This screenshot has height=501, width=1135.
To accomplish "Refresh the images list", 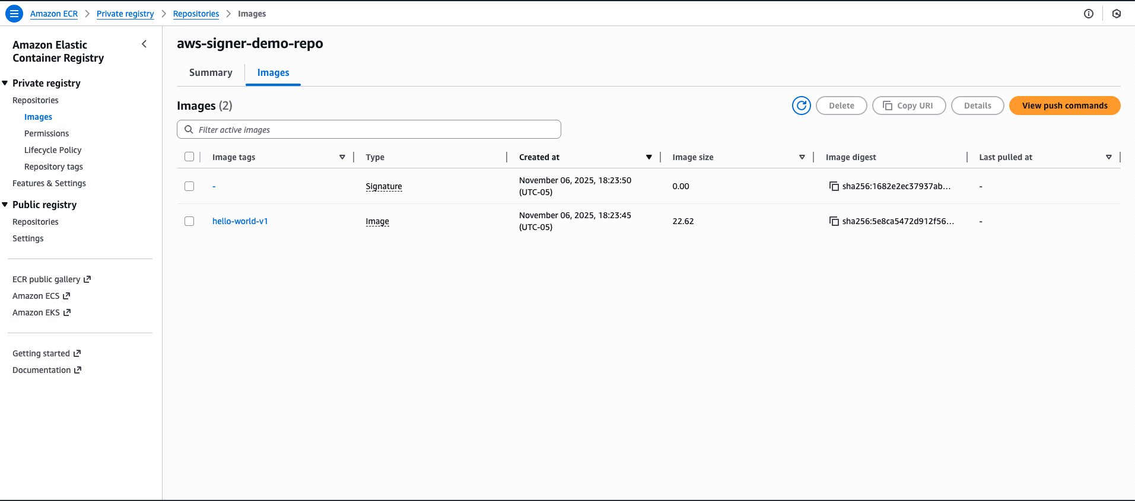I will pos(802,106).
